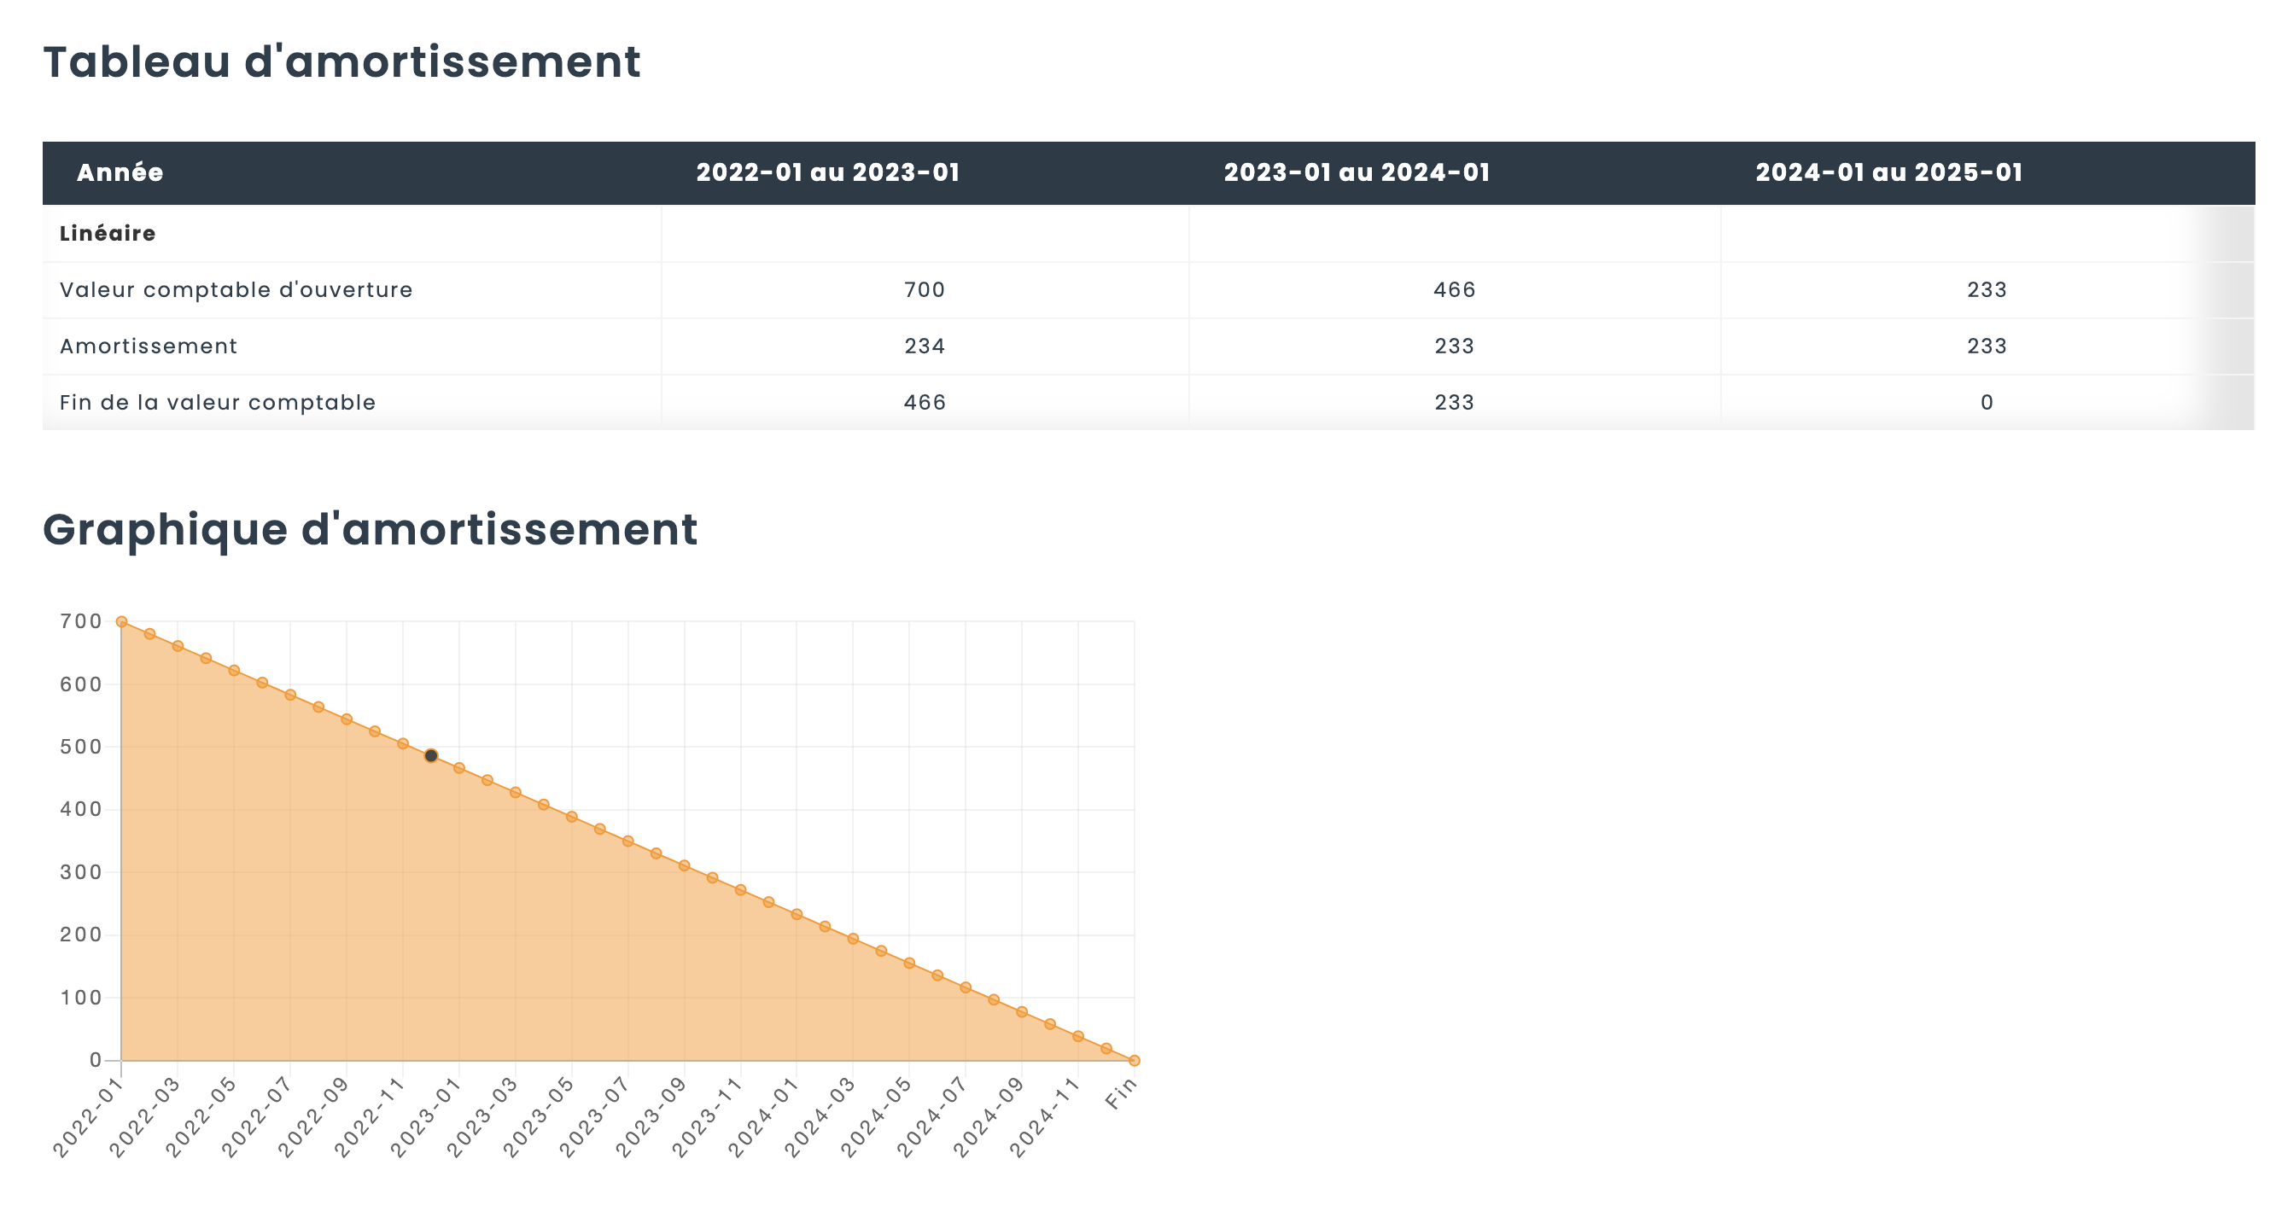Click the 2024-07 data point on chart

(966, 988)
